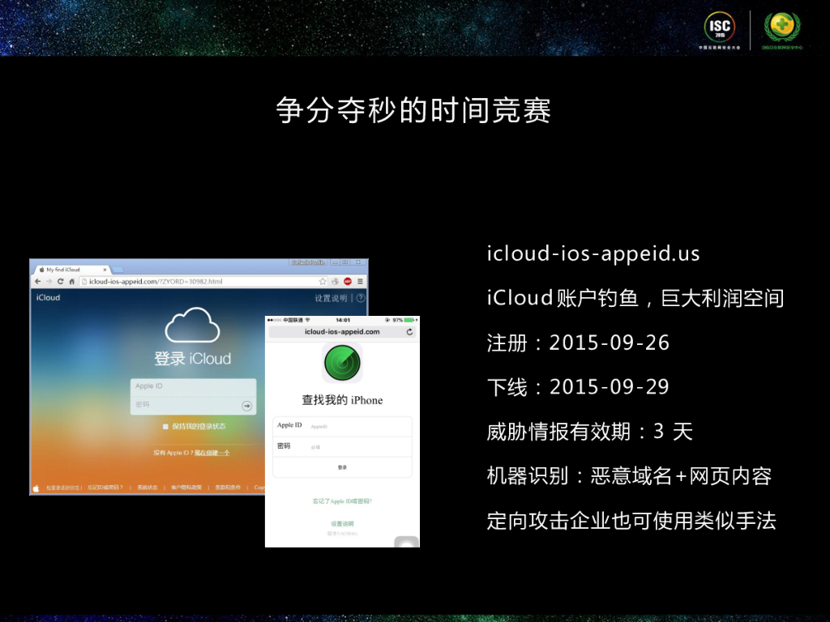Viewport: 830px width, 622px height.
Task: Click the desktop browser address bar URL
Action: tap(155, 281)
